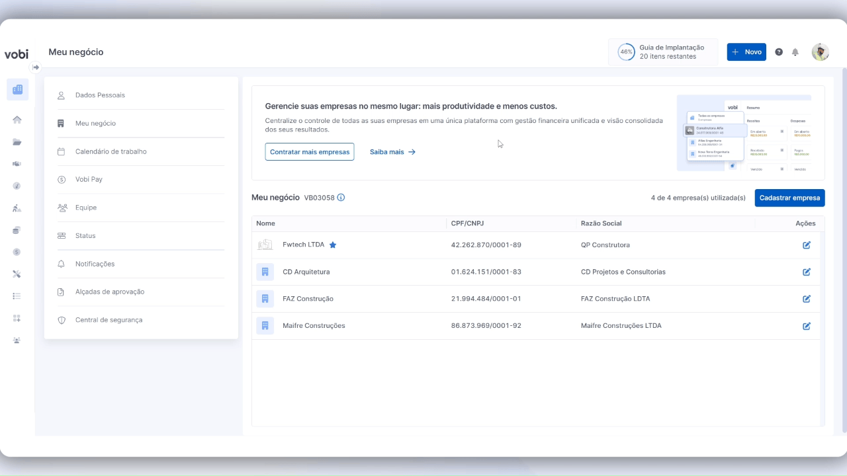Open the Novo creation dropdown button
The width and height of the screenshot is (847, 476).
pyautogui.click(x=746, y=52)
